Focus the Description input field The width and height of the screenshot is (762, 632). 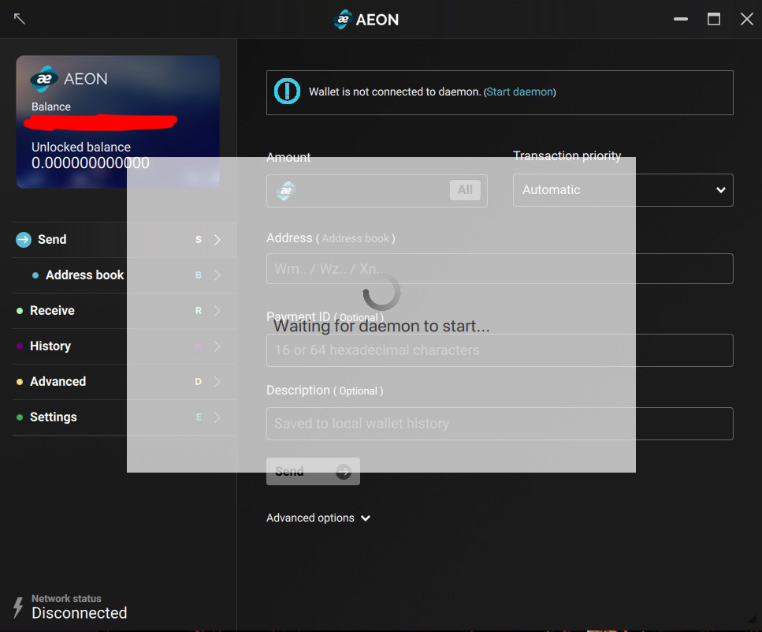(x=500, y=424)
